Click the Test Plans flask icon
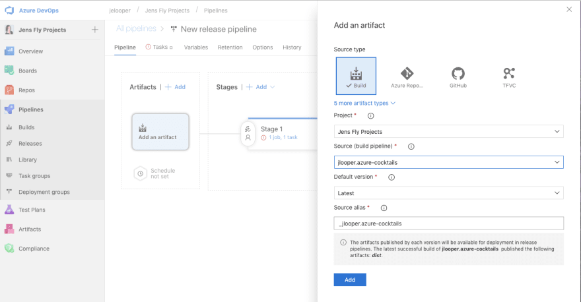 [9, 210]
